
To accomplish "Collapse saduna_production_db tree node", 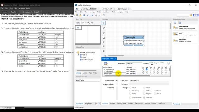I will point(76,52).
